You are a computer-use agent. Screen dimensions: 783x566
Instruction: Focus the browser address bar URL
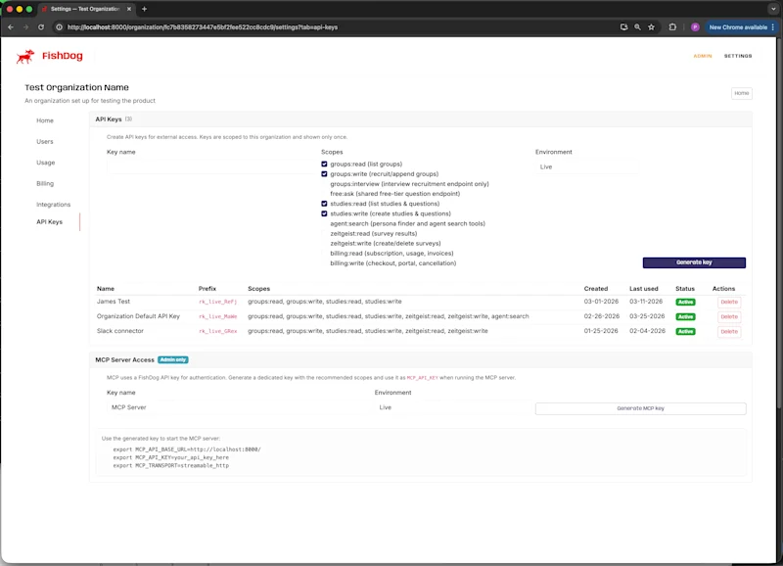pos(203,27)
